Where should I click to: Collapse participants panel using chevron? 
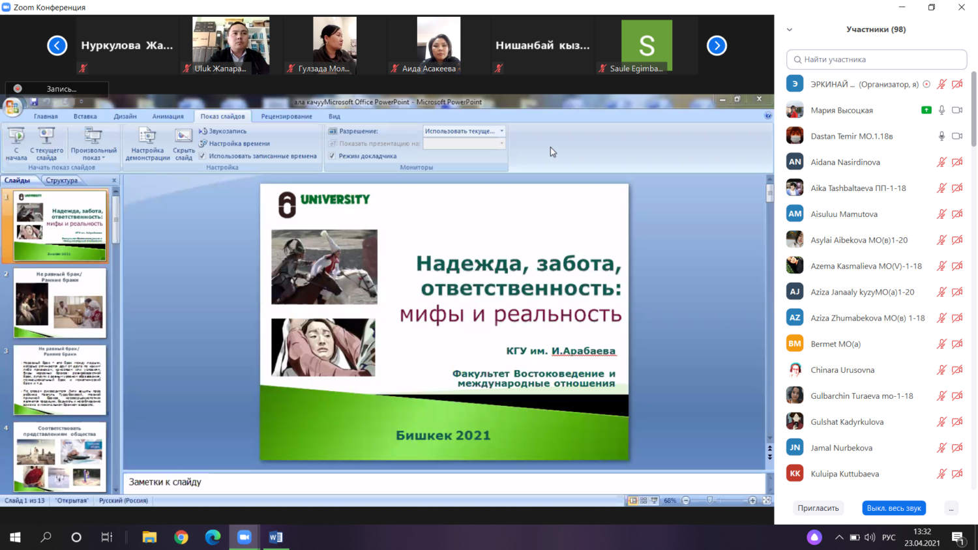tap(790, 29)
